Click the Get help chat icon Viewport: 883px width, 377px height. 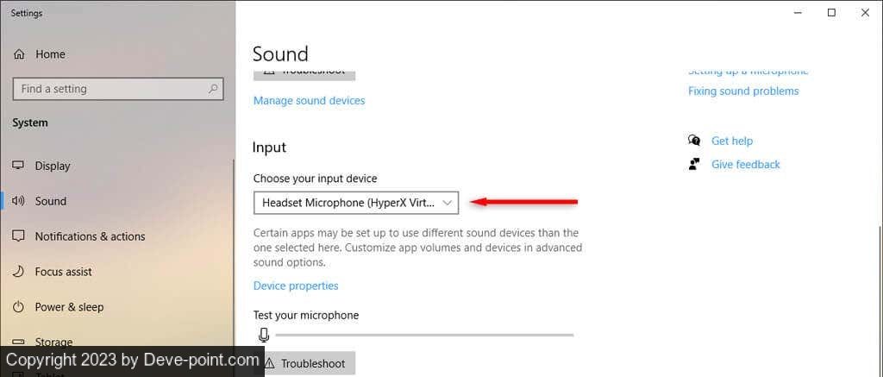(x=694, y=141)
